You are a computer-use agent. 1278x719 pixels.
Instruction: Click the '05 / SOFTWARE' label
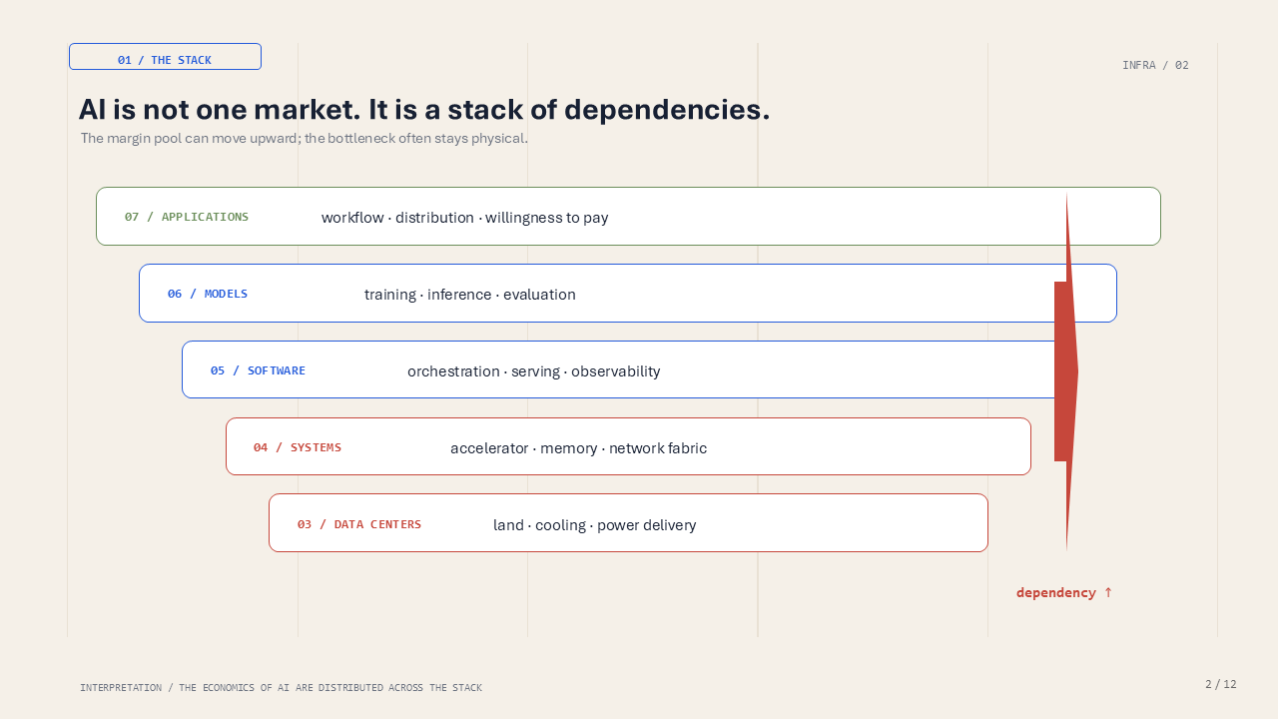258,370
